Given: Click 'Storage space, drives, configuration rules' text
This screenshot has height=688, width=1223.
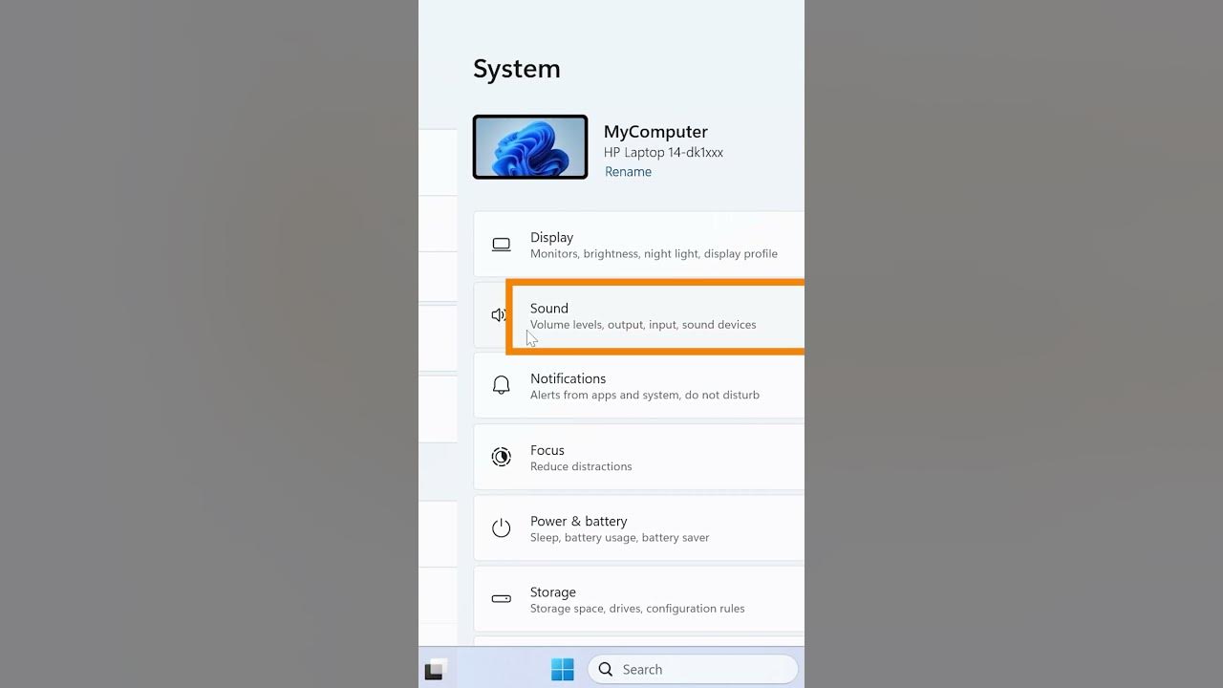Looking at the screenshot, I should click(637, 609).
